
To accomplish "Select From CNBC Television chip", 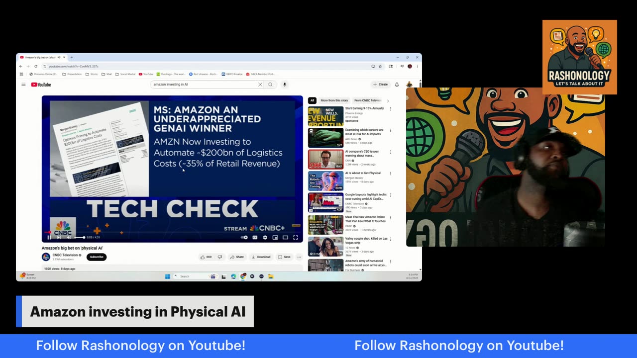I will click(368, 100).
